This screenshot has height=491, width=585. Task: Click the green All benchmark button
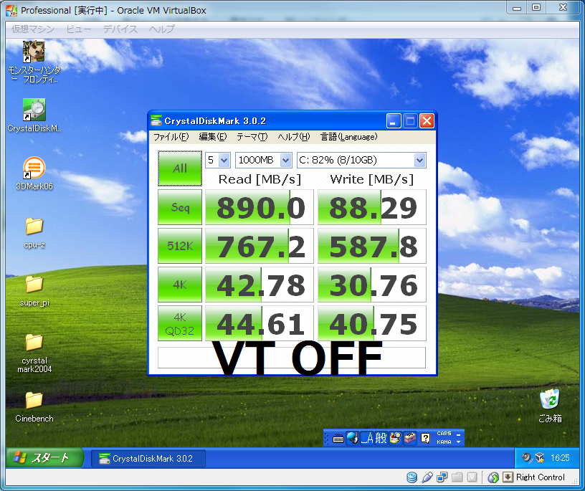(180, 168)
